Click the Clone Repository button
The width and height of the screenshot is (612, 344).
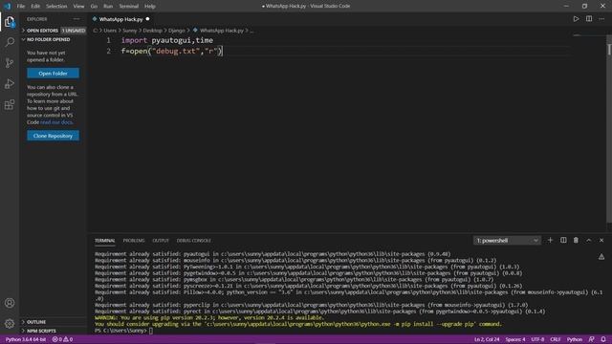point(54,136)
